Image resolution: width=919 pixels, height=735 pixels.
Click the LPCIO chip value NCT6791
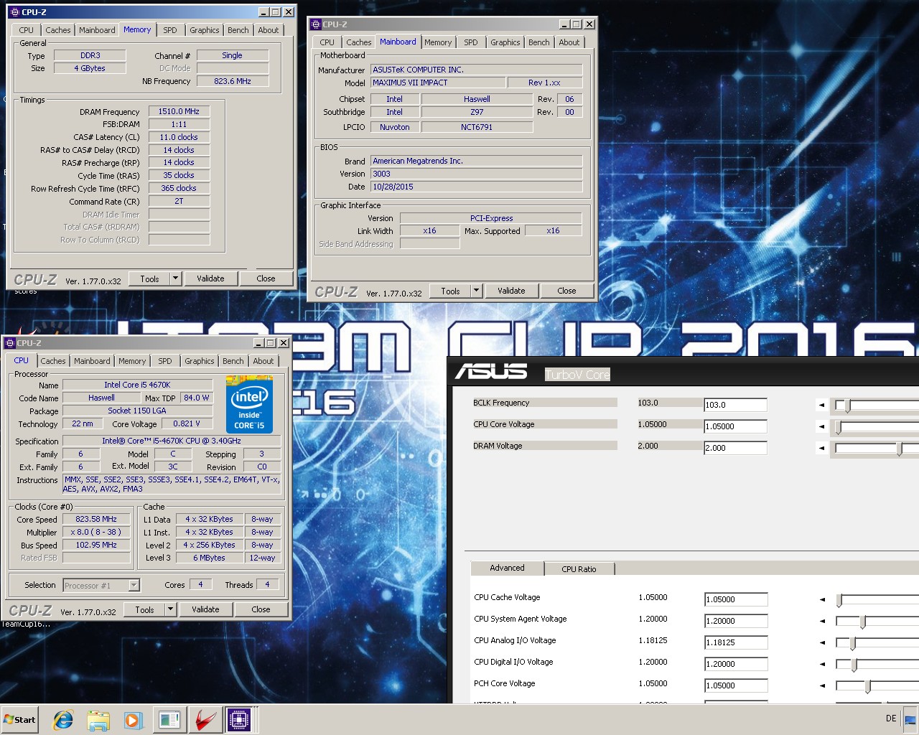(477, 127)
